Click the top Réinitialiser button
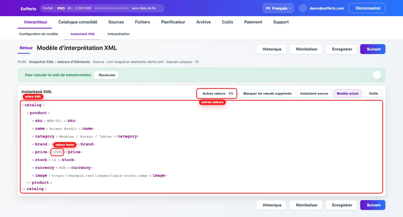The width and height of the screenshot is (403, 217). point(306,49)
